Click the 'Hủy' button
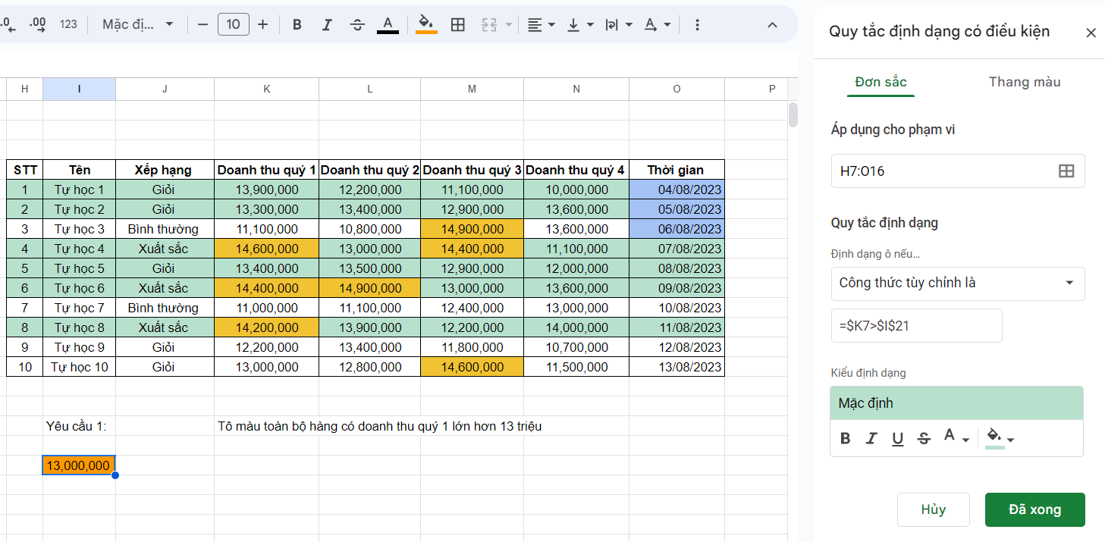Screen dimensions: 1105x542 point(933,509)
